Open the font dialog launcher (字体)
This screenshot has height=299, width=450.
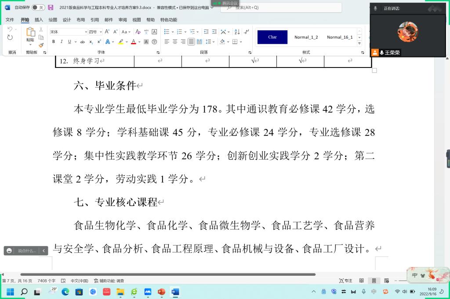point(158,53)
